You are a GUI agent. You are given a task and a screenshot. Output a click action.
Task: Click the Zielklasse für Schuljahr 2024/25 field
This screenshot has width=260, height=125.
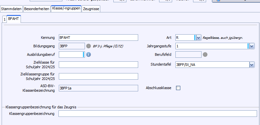(98, 65)
